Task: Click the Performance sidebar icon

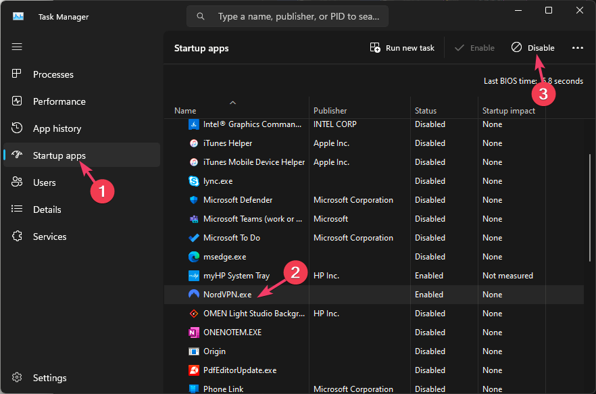Action: [17, 101]
